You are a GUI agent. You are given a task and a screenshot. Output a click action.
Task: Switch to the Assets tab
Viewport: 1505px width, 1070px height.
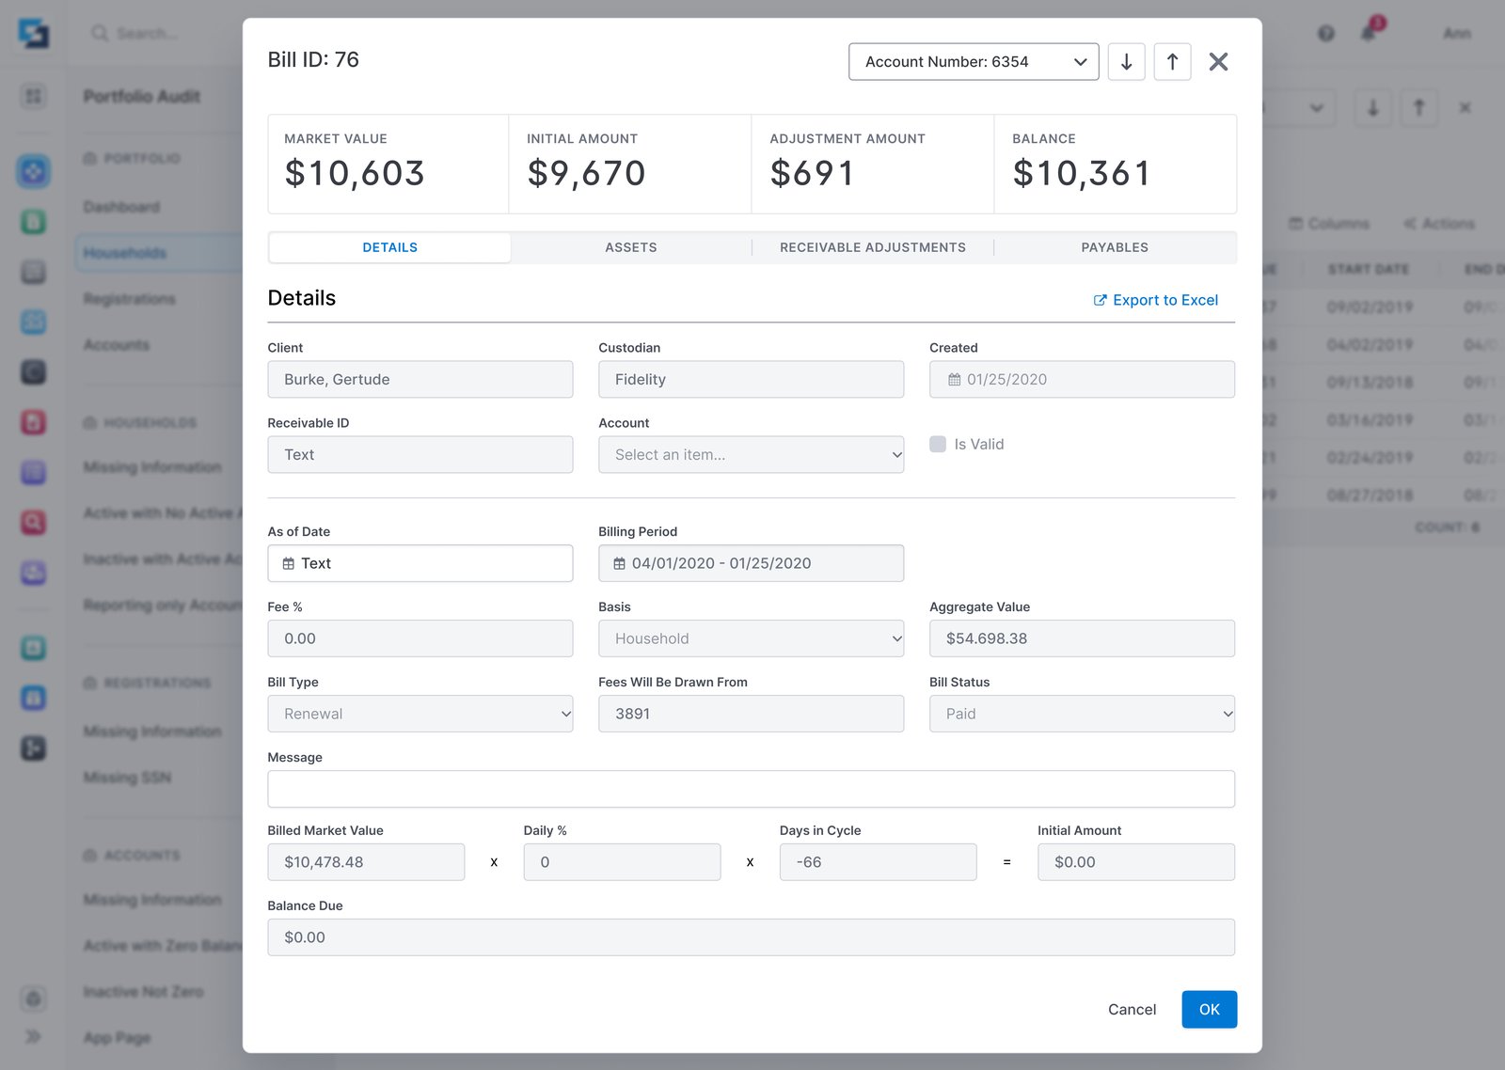[x=631, y=247]
